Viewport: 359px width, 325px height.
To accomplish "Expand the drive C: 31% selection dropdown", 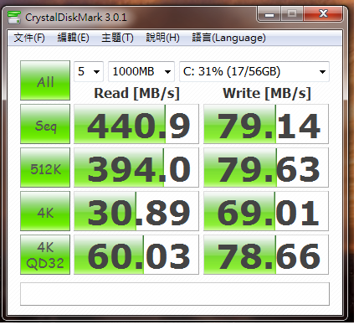I will [254, 72].
